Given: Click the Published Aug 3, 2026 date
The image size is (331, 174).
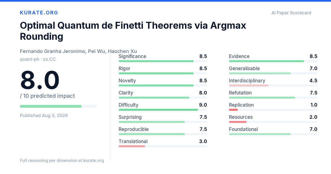Looking at the screenshot, I should (x=44, y=115).
